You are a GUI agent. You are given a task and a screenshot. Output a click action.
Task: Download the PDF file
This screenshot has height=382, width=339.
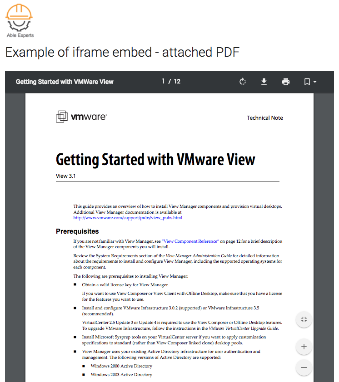click(x=264, y=82)
